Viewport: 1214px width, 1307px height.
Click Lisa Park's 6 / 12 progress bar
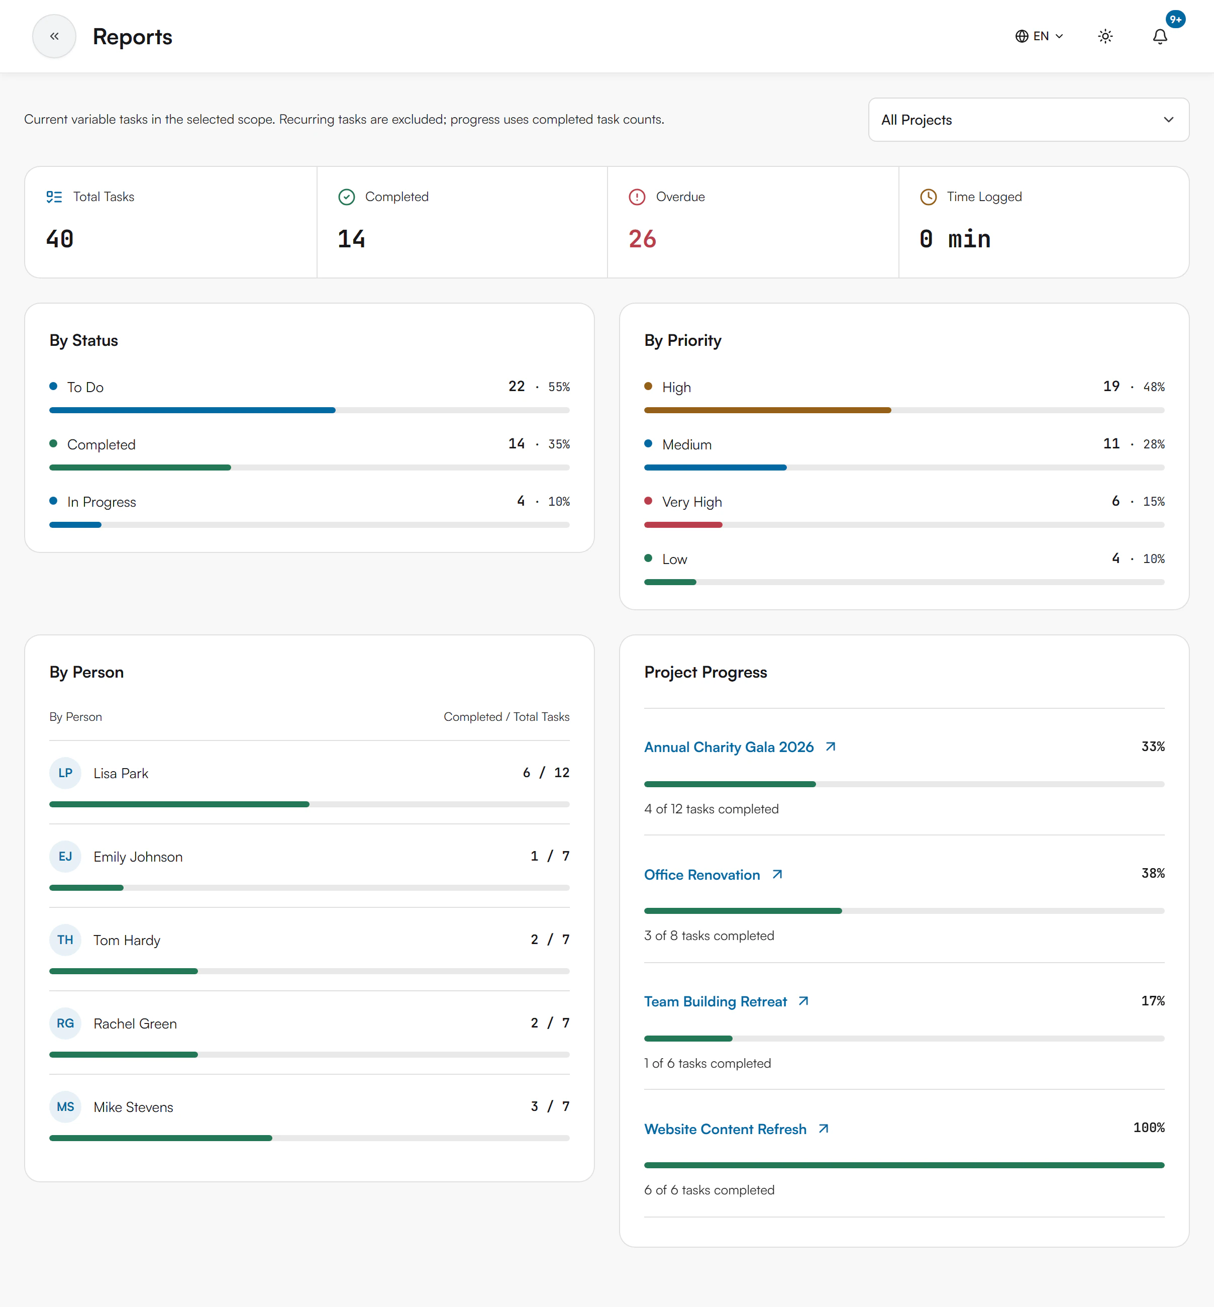[x=310, y=804]
